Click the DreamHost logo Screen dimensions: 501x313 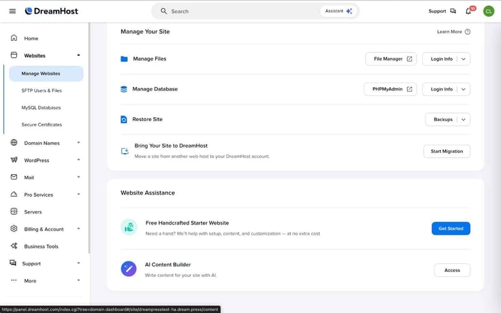point(52,11)
